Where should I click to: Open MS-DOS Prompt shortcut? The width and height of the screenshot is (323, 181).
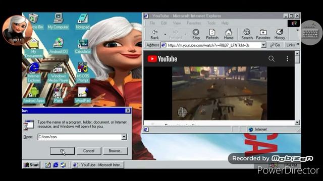(x=83, y=72)
